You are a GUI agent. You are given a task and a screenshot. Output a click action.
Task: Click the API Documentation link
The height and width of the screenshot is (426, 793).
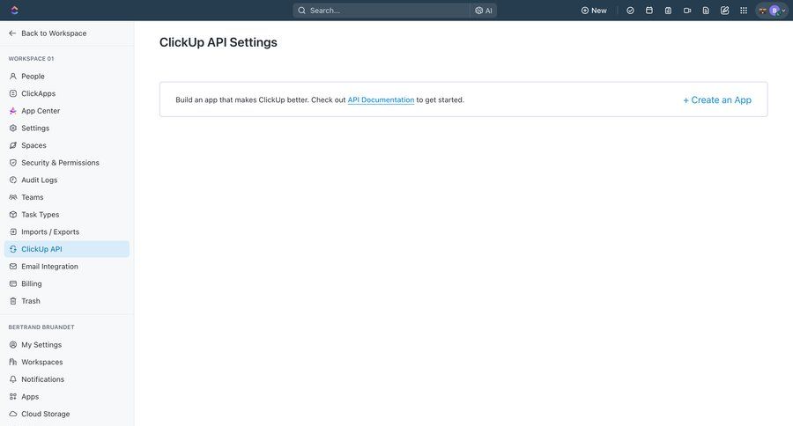point(381,100)
